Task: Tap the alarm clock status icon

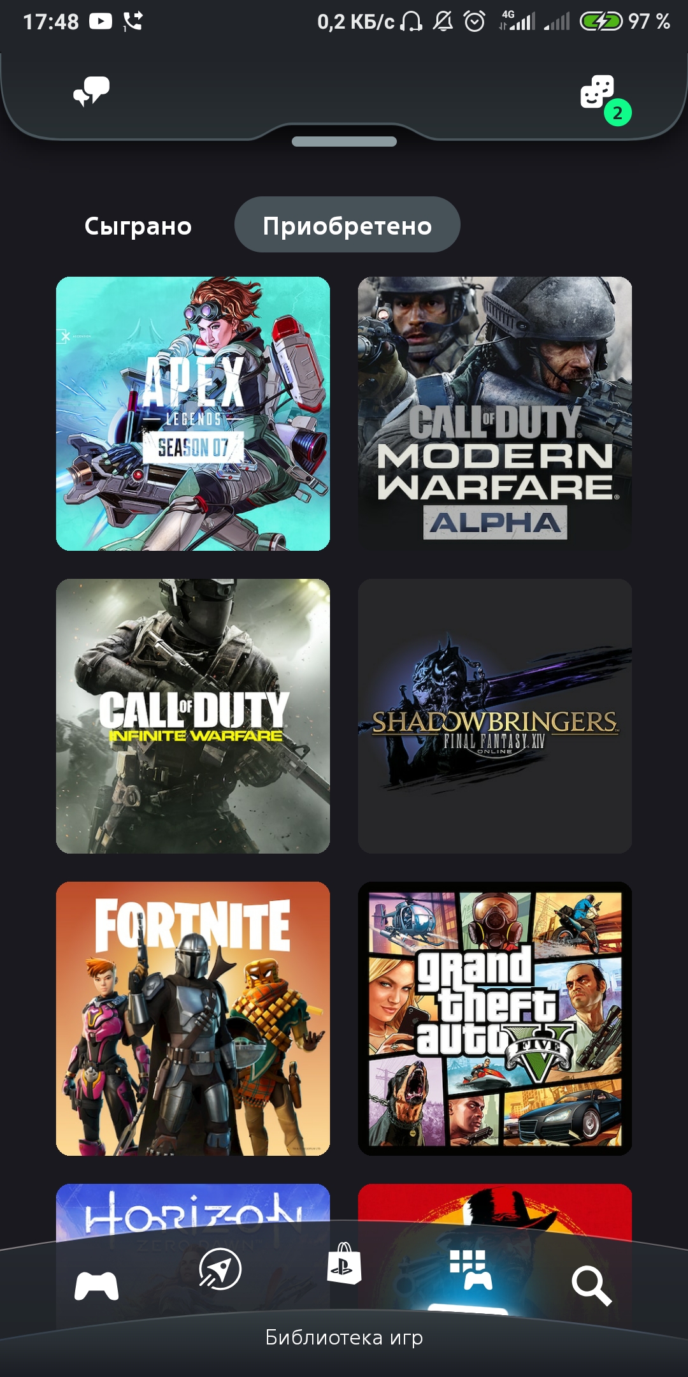Action: (475, 22)
